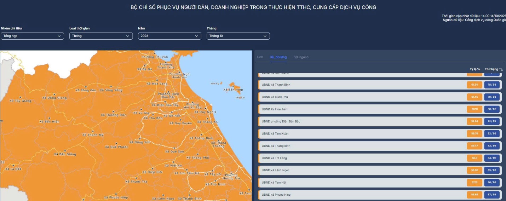
Task: Click the 81 / 93 rank badge
Action: point(492,121)
